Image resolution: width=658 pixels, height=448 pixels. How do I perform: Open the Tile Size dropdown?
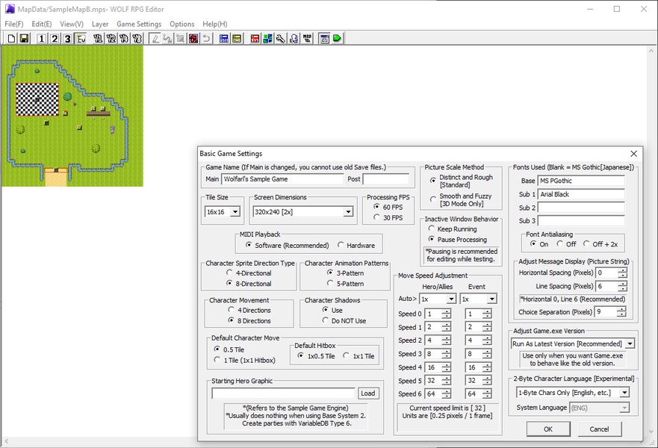click(235, 212)
